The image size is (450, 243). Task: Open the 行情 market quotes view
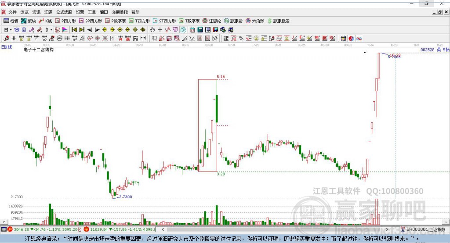point(11,21)
